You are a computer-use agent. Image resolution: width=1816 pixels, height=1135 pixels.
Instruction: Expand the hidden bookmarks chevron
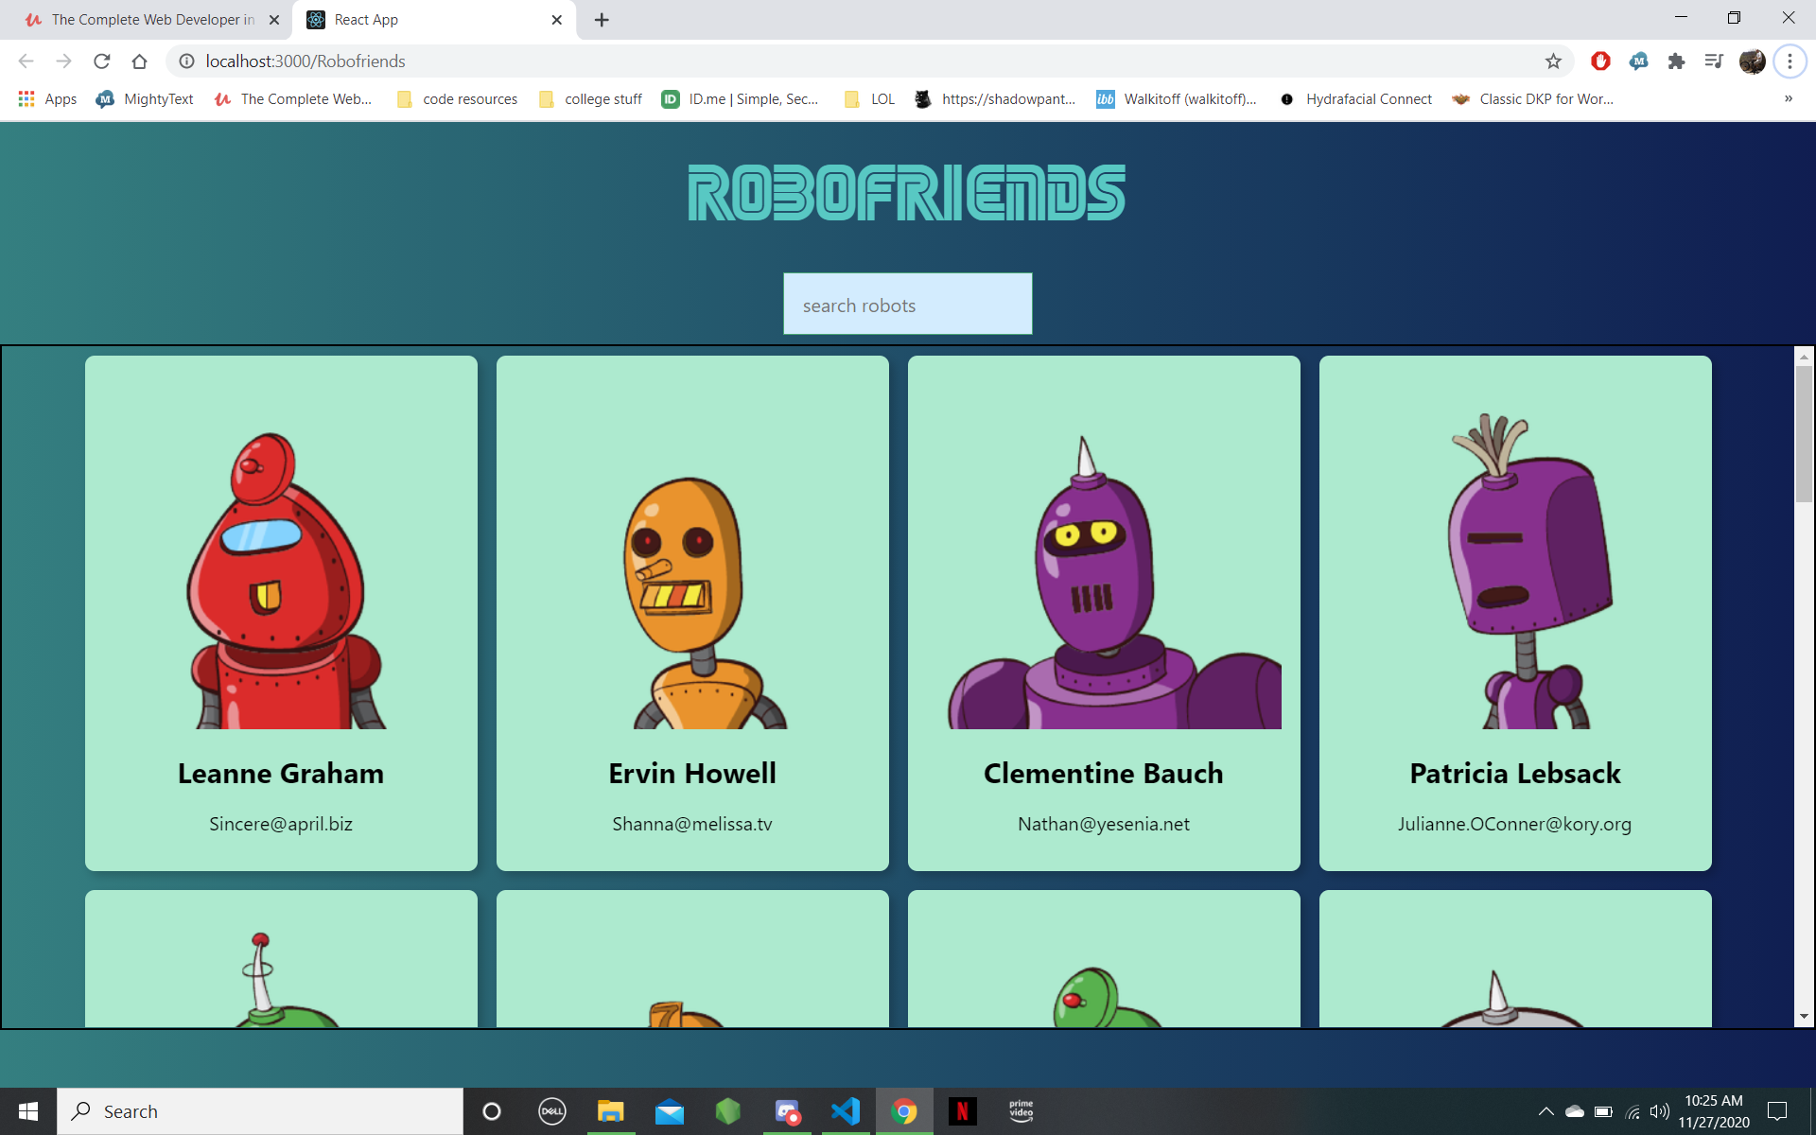click(x=1789, y=98)
